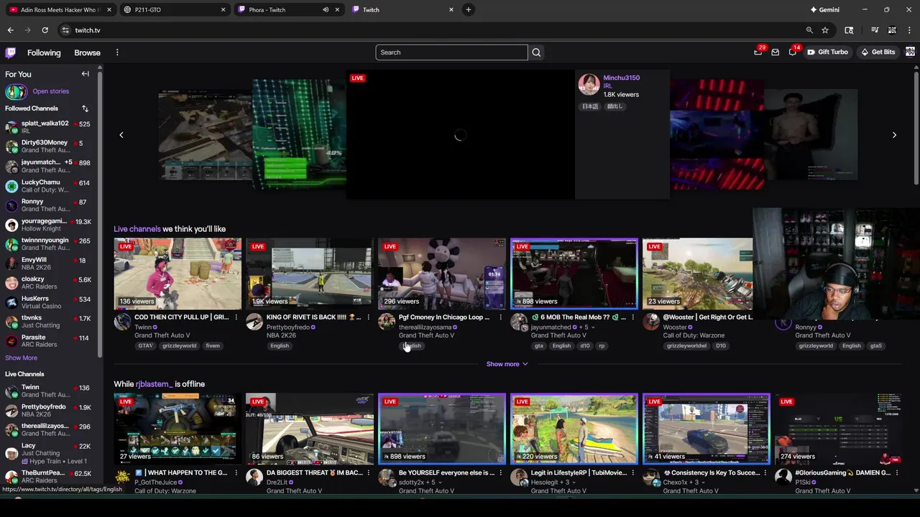The height and width of the screenshot is (517, 920).
Task: Click the Twitch logo home icon
Action: [11, 52]
